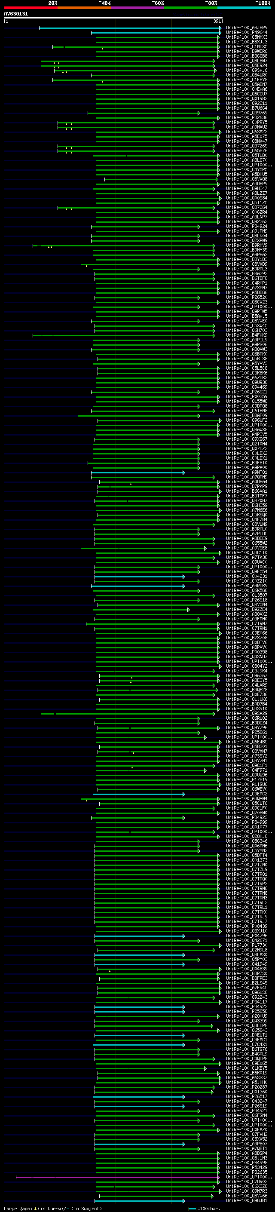Image resolution: width=275 pixels, height=1212 pixels.
Task: Select hit label UniRef100_P26518
Action: (247, 600)
